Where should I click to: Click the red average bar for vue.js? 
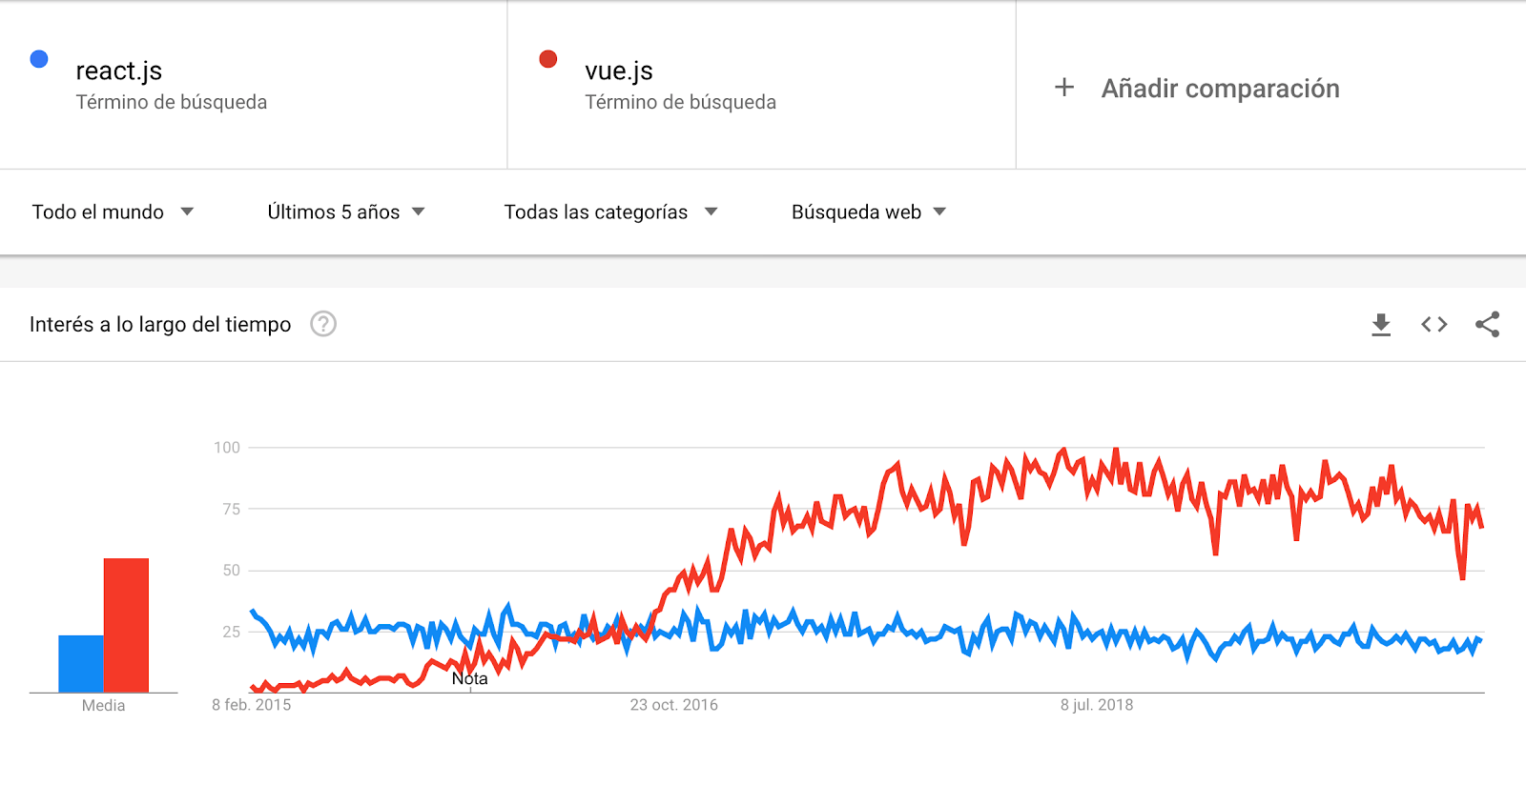[126, 624]
